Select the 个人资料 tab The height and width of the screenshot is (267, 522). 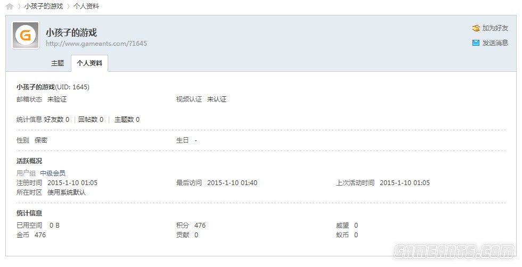point(89,63)
